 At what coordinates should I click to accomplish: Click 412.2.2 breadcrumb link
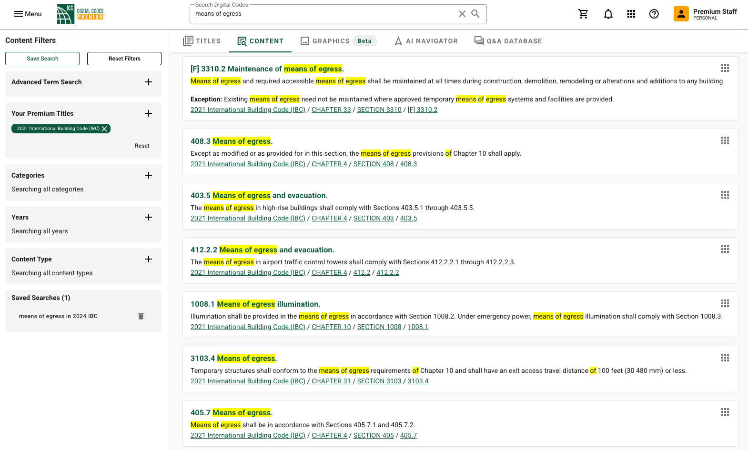click(388, 272)
